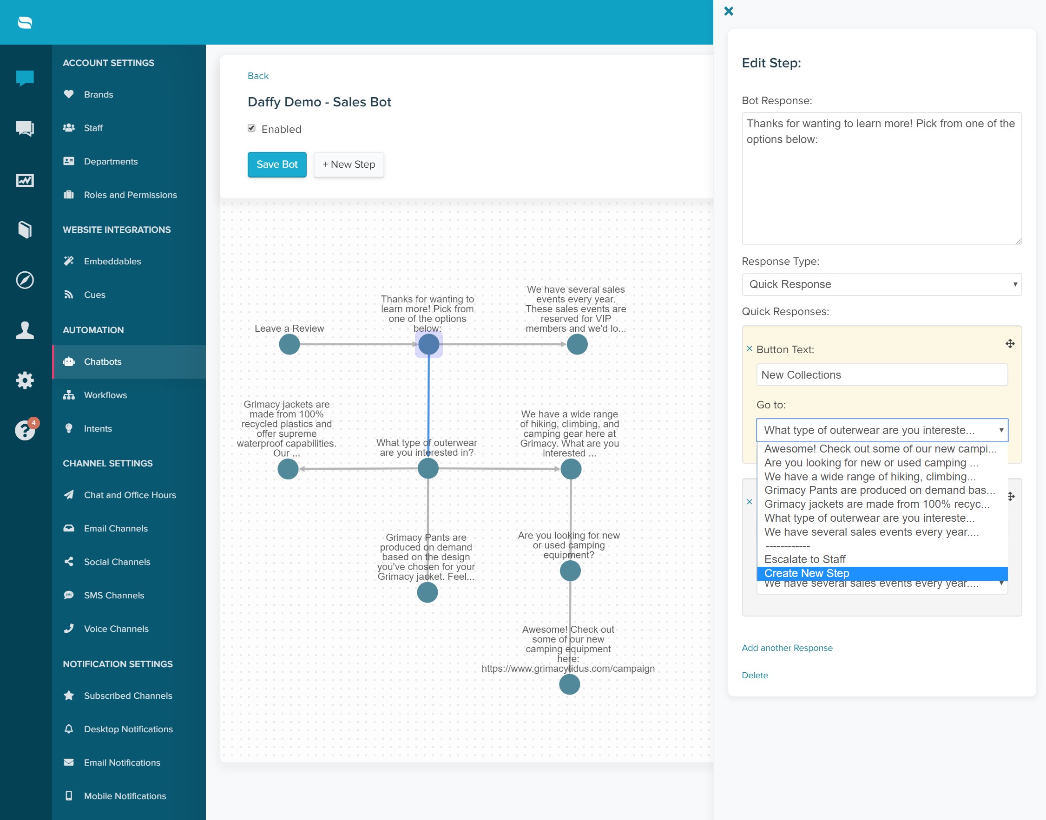The height and width of the screenshot is (820, 1046).
Task: Open the analytics reports icon in sidebar
Action: click(x=25, y=180)
